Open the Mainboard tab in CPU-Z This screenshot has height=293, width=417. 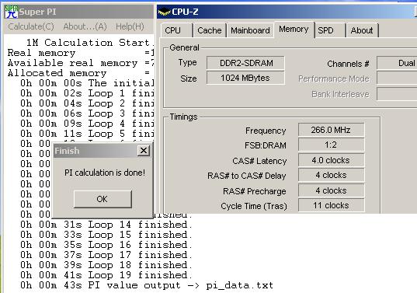pyautogui.click(x=250, y=30)
